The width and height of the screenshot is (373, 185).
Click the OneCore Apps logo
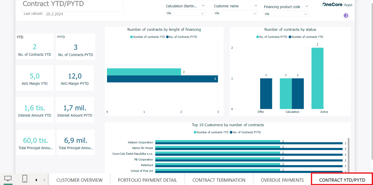click(337, 5)
